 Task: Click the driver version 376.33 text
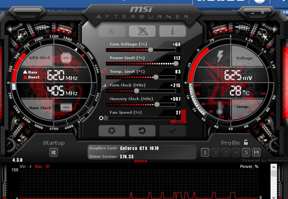click(x=127, y=157)
